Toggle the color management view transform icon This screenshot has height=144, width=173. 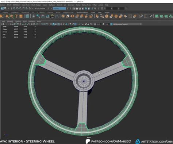pyautogui.click(x=111, y=24)
